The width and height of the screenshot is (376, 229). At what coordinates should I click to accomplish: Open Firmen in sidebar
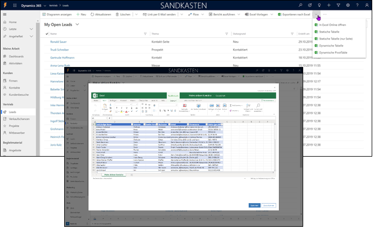click(13, 81)
